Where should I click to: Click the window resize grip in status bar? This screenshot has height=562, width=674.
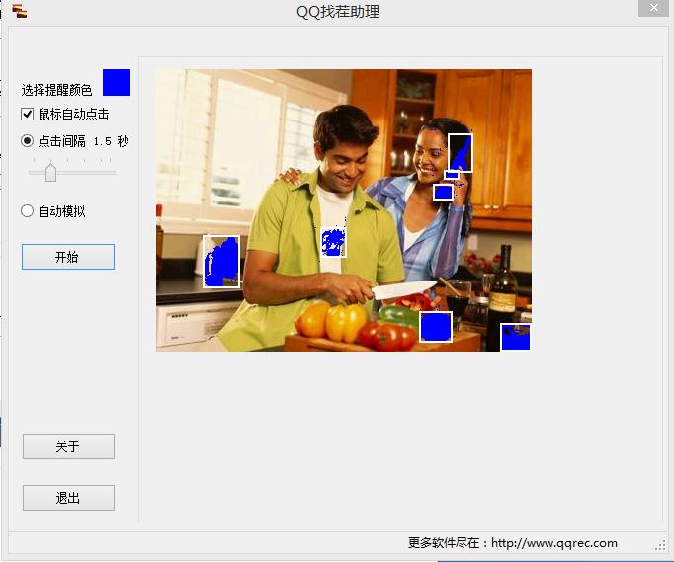(659, 545)
